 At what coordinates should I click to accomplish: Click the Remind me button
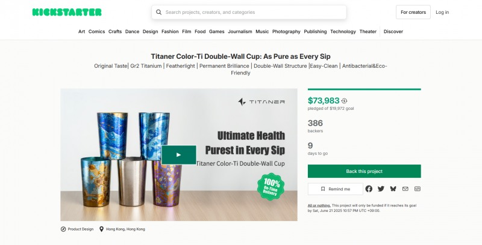pyautogui.click(x=336, y=189)
